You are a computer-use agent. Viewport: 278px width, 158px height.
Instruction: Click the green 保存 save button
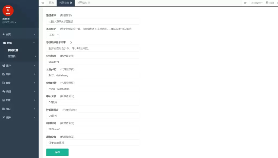tap(57, 152)
